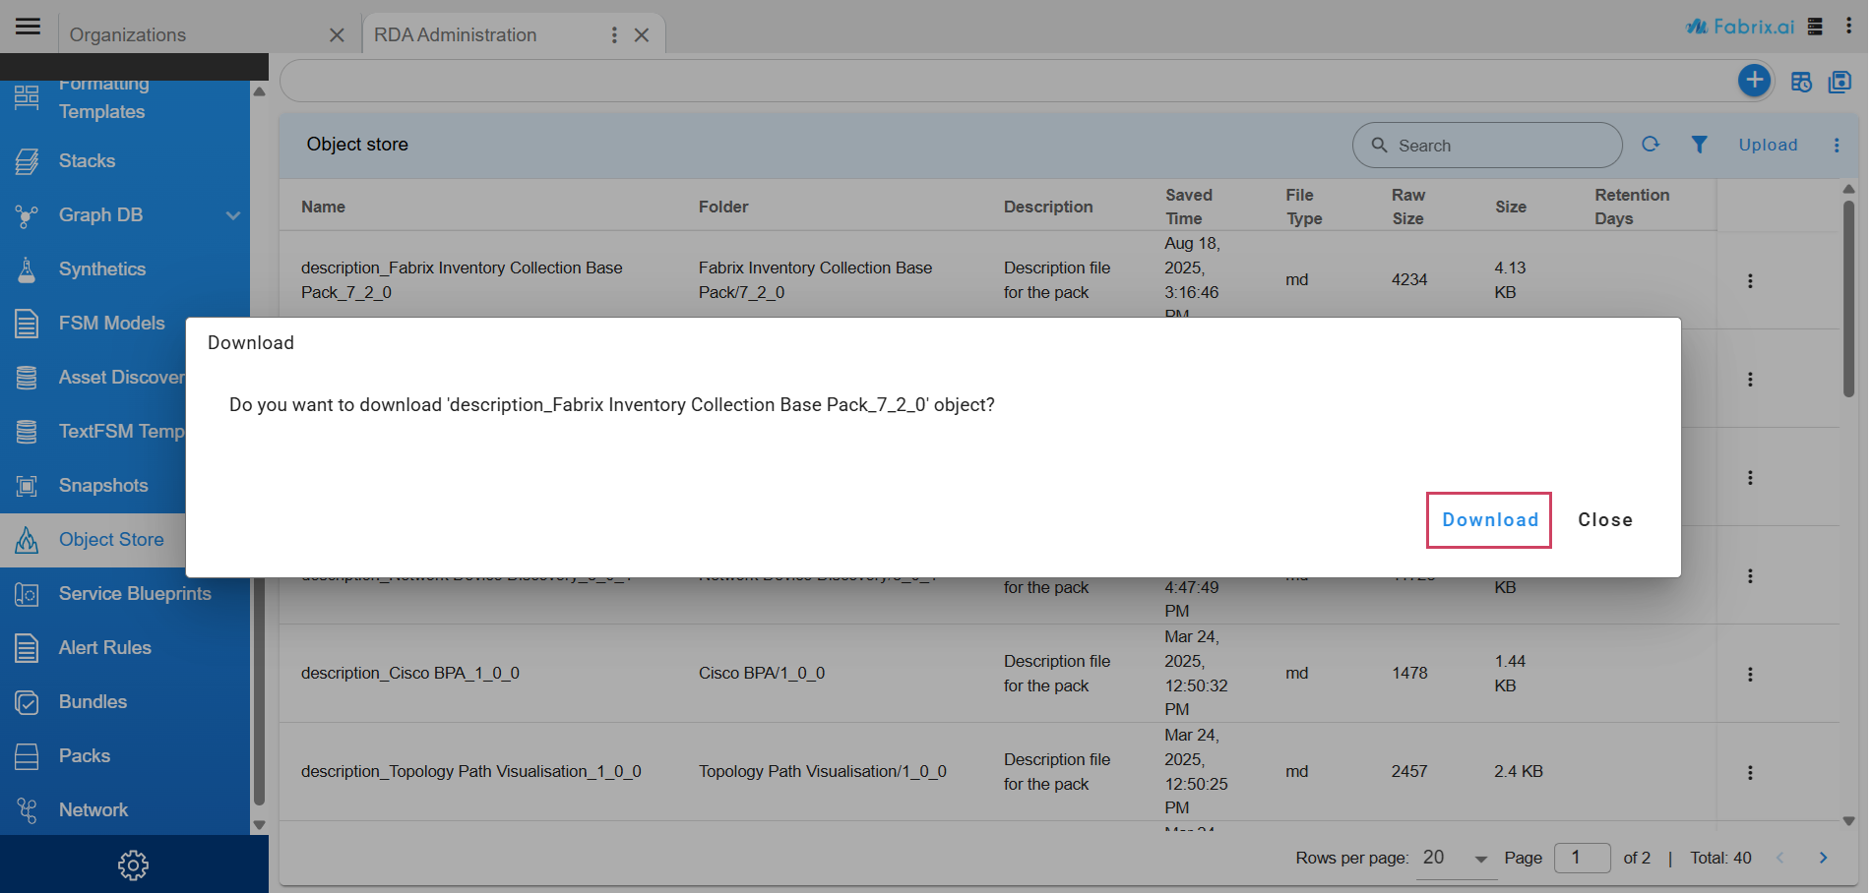Go to the next page arrow
Image resolution: width=1871 pixels, height=893 pixels.
pyautogui.click(x=1822, y=858)
